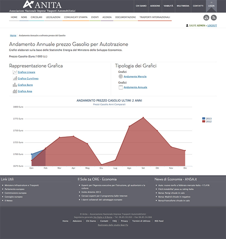Open the Il Meteo link
226x239 pixels.
point(9,201)
